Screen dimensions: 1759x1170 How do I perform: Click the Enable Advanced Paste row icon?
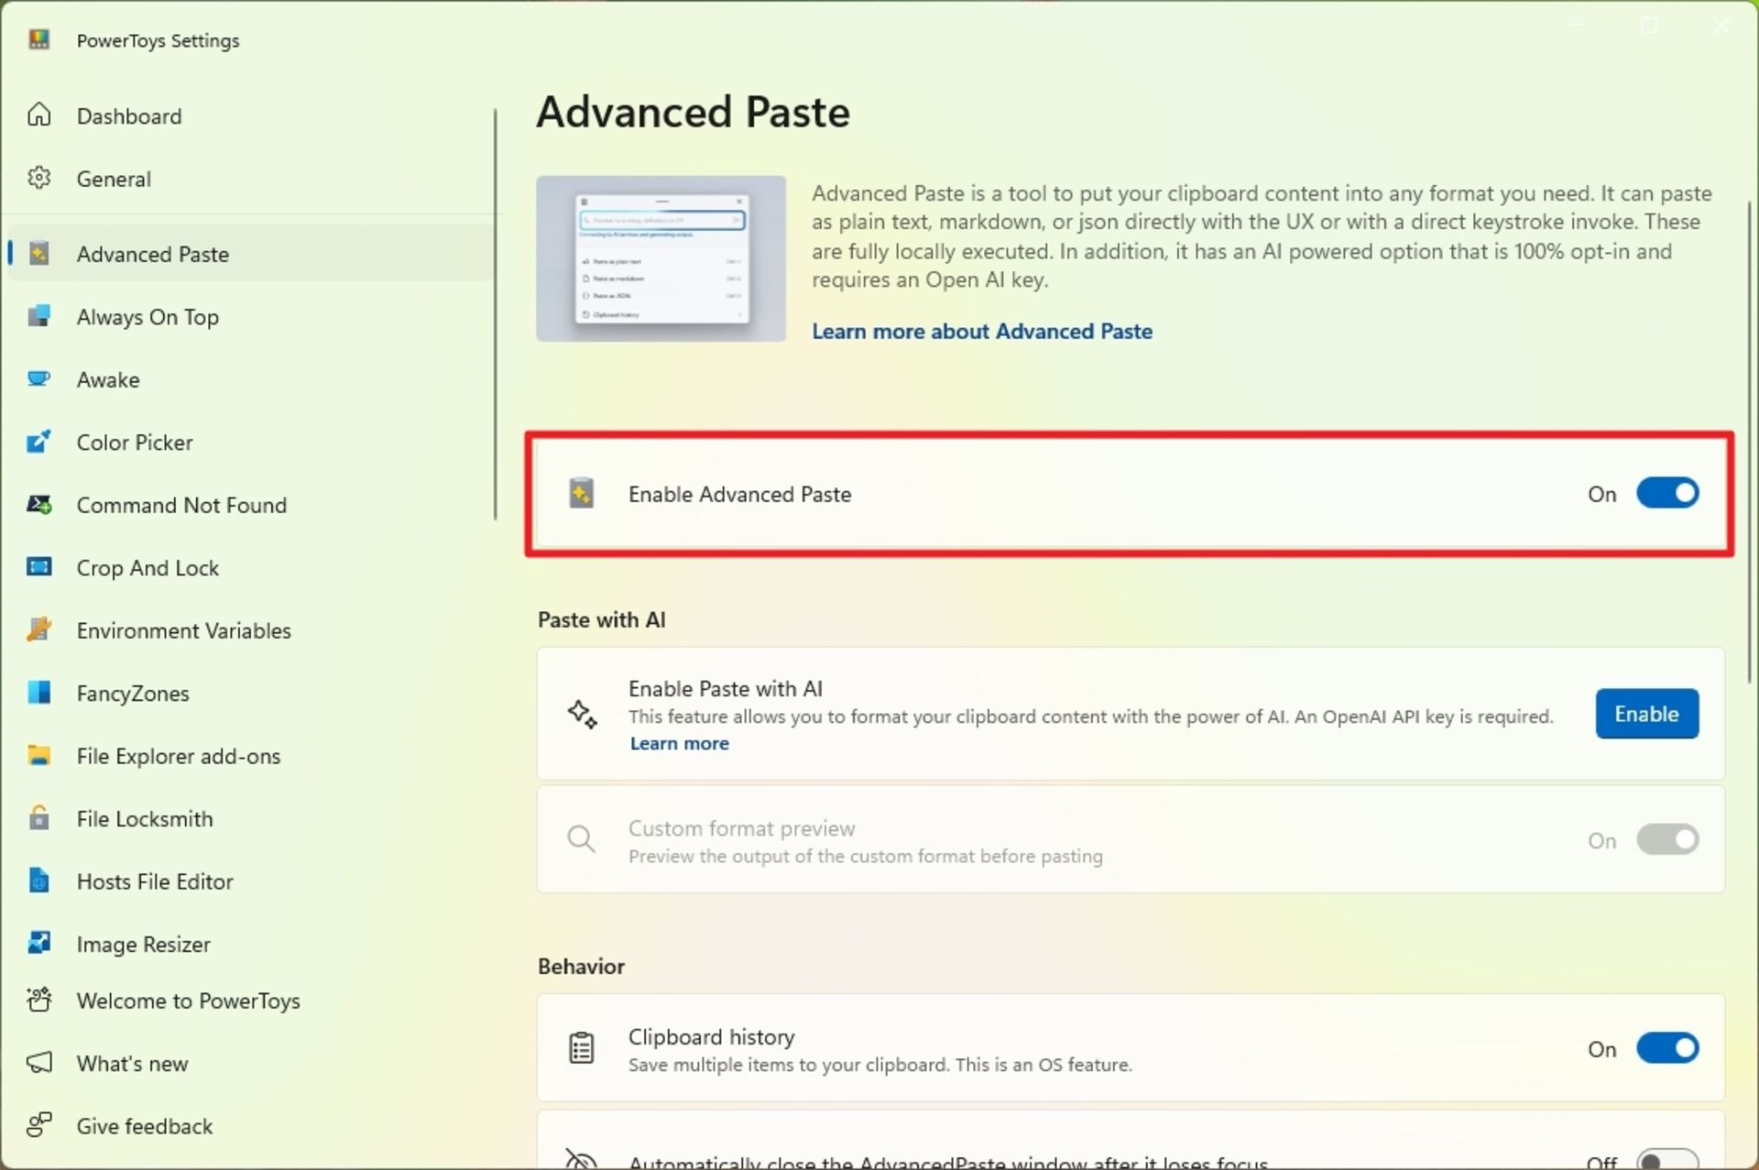581,494
